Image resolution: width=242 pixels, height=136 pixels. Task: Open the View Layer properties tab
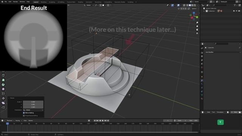pos(202,60)
